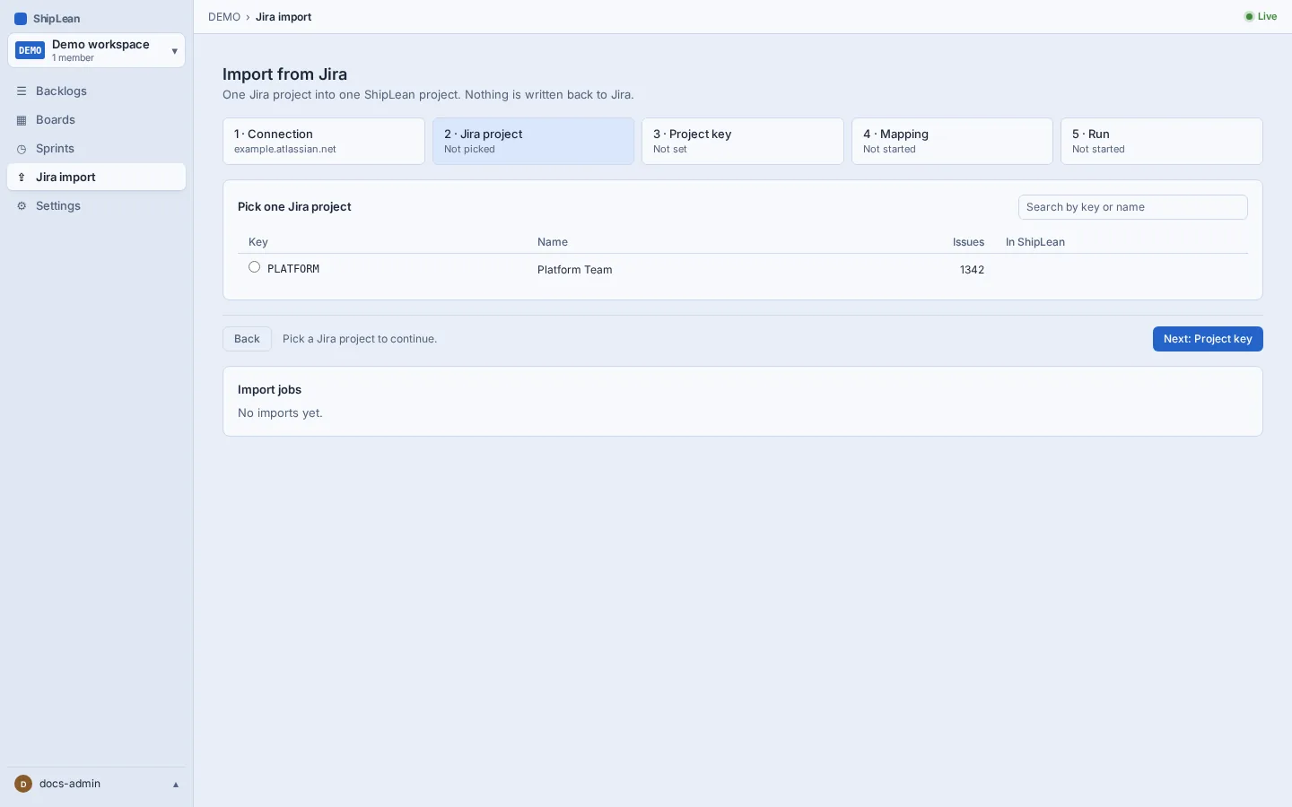Open step 4 Mapping
Viewport: 1292px width, 807px height.
point(952,141)
